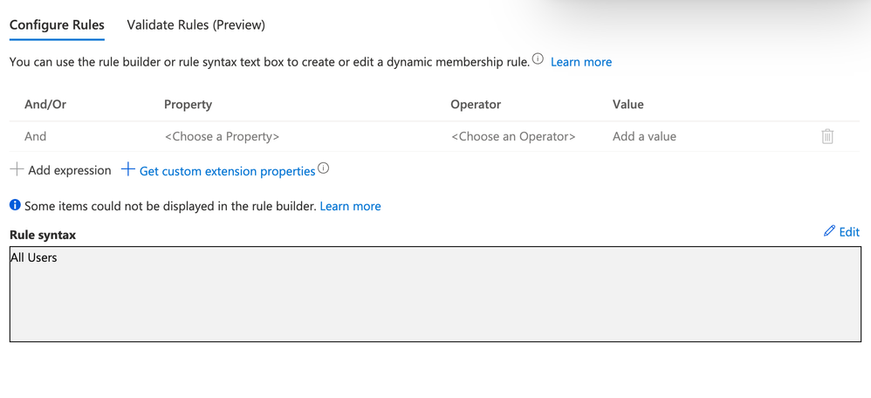Open Learn more about undisplayed items

[x=350, y=206]
